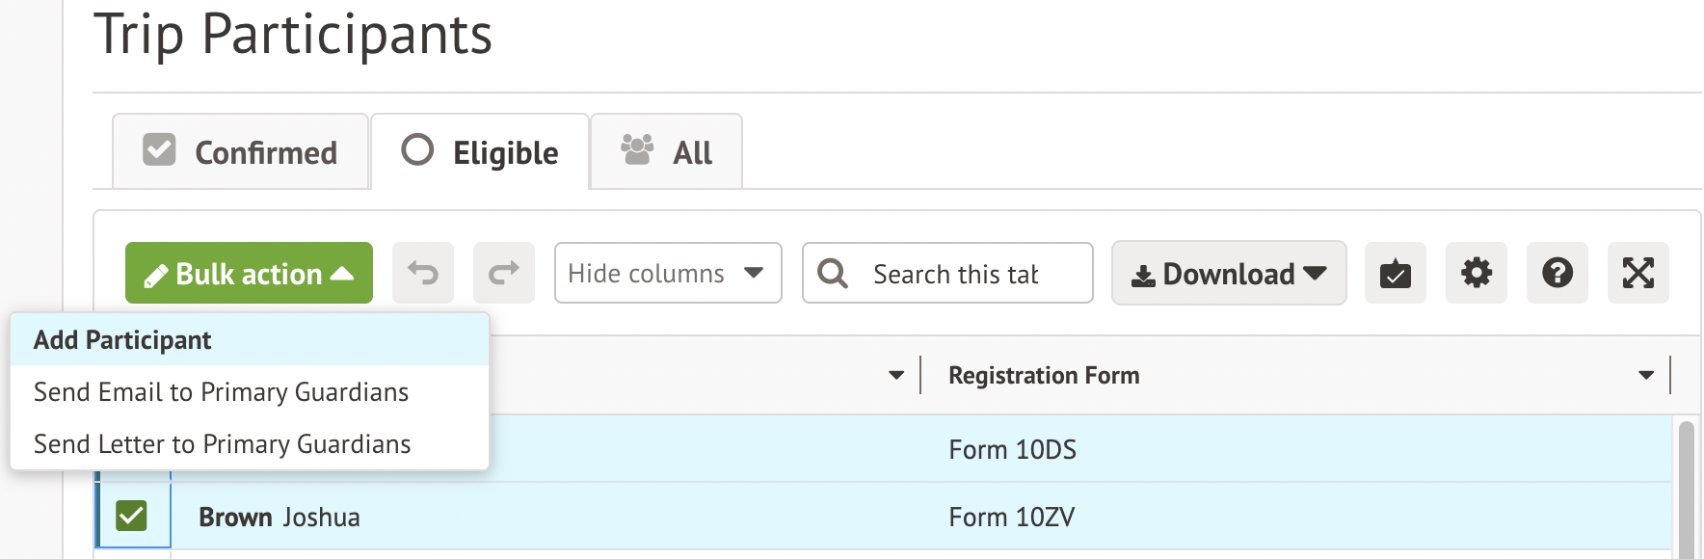
Task: Collapse the green Bulk action button
Action: coord(249,274)
